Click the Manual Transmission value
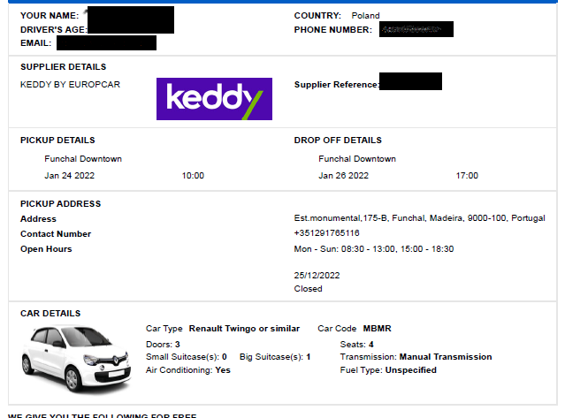This screenshot has height=418, width=565. (x=446, y=357)
